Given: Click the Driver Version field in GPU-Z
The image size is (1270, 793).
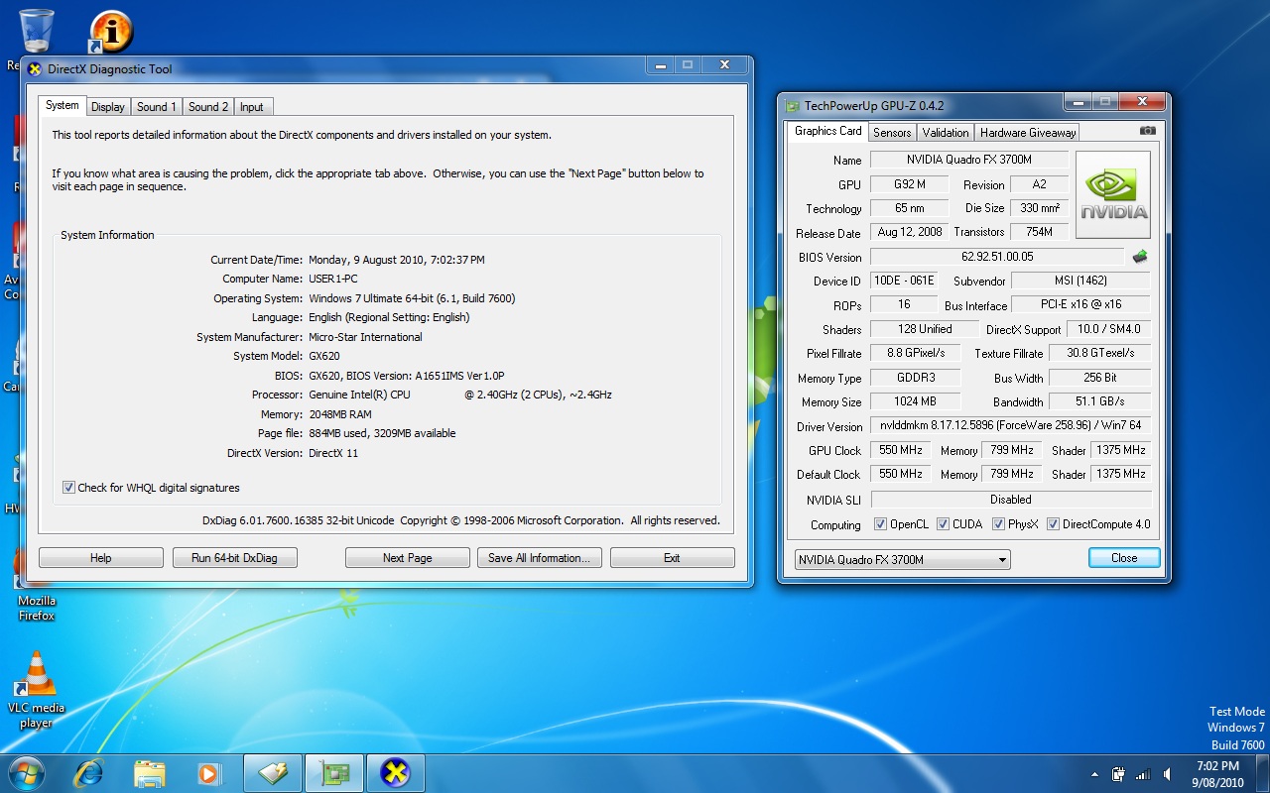Looking at the screenshot, I should point(1011,425).
